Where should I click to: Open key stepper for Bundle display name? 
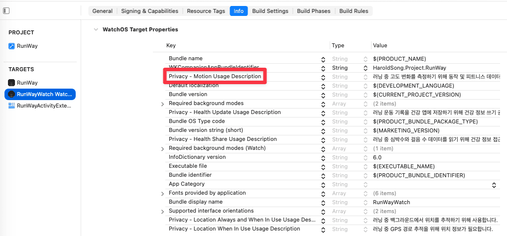pyautogui.click(x=323, y=202)
